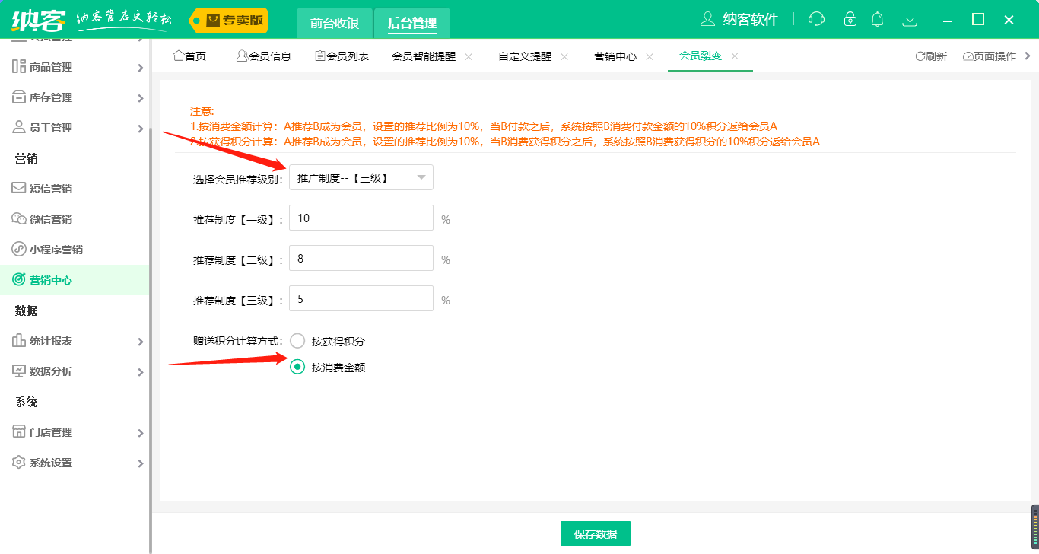
Task: Select the 按获得积分 radio option
Action: coord(297,341)
